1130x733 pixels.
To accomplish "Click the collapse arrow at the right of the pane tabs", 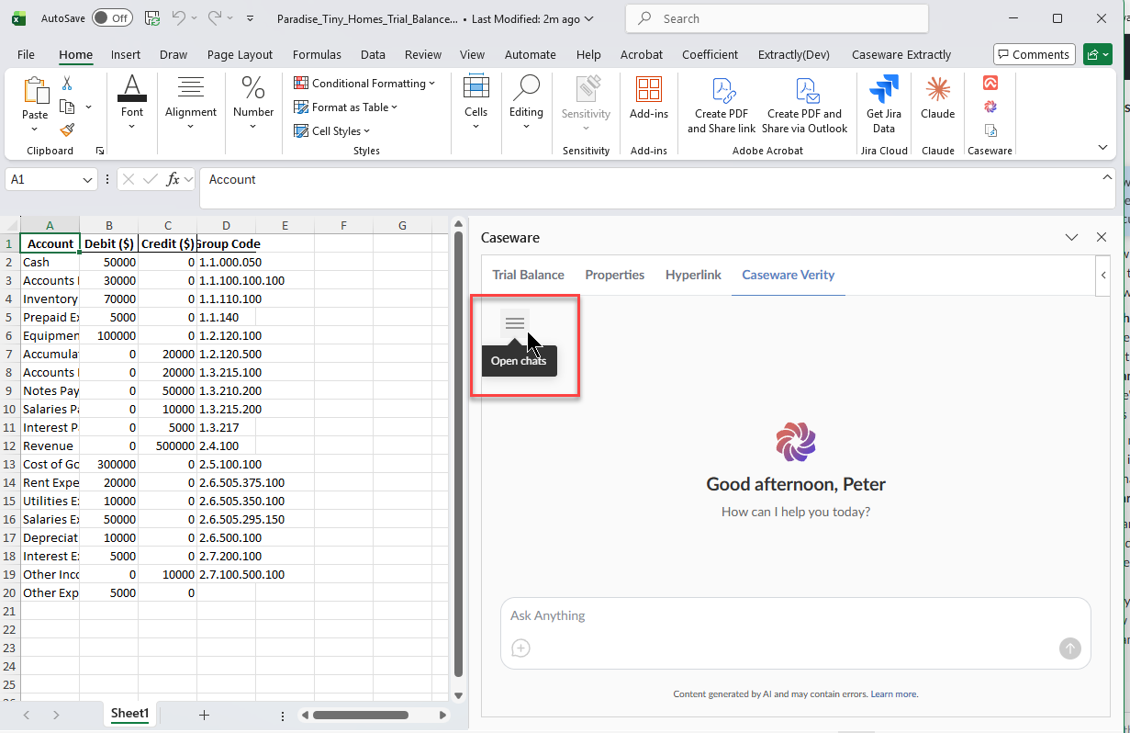I will 1103,275.
